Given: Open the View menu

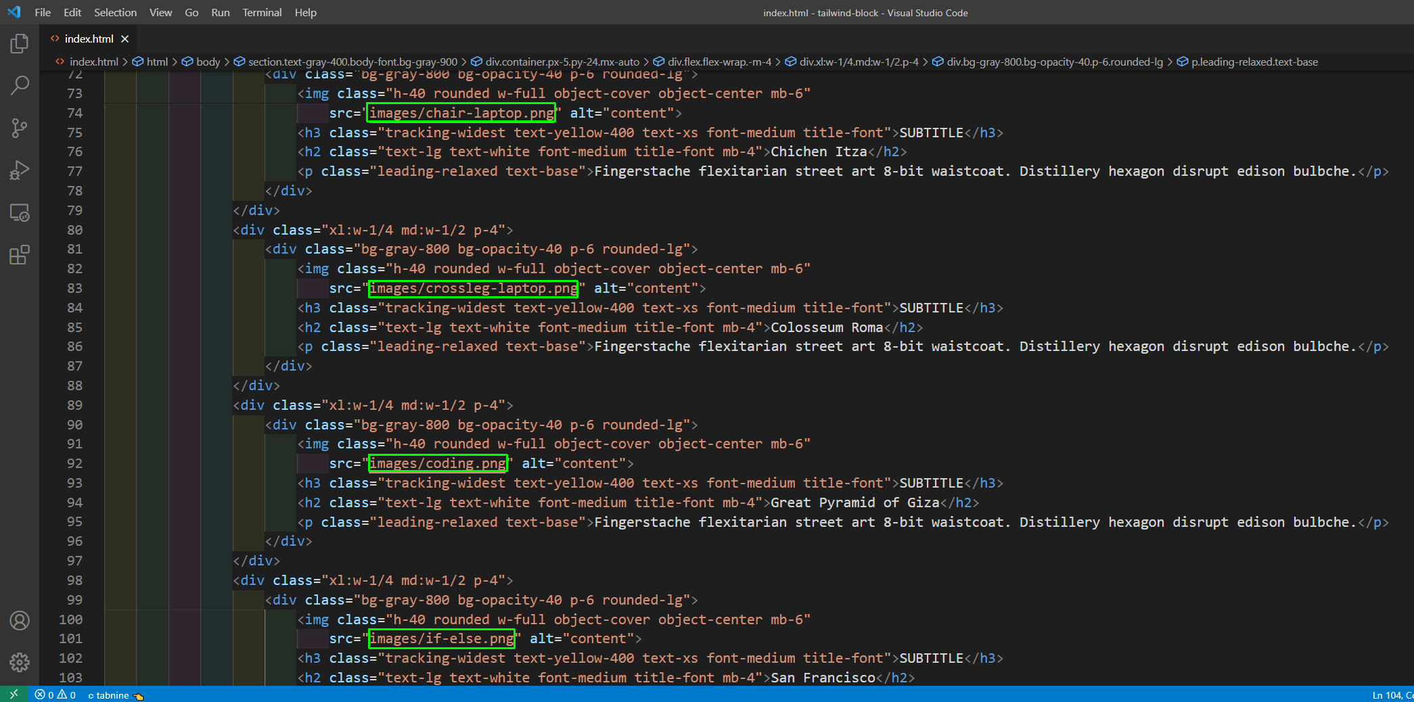Looking at the screenshot, I should [x=160, y=12].
